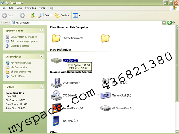Click Change a setting icon

coord(7,46)
